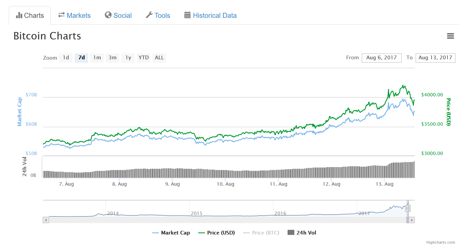Click the navigator right scroll arrow
The image size is (464, 248).
(x=412, y=220)
